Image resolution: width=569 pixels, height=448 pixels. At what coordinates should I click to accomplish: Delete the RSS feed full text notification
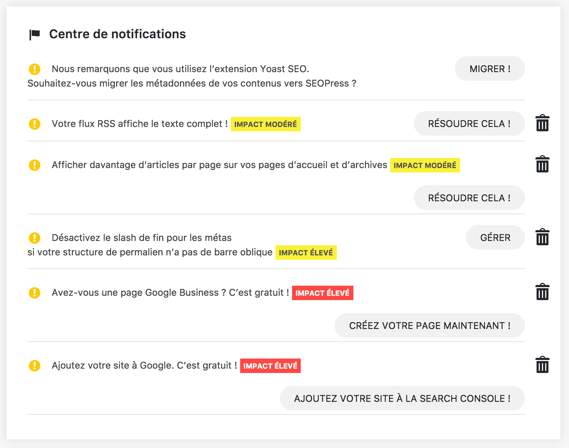coord(542,123)
